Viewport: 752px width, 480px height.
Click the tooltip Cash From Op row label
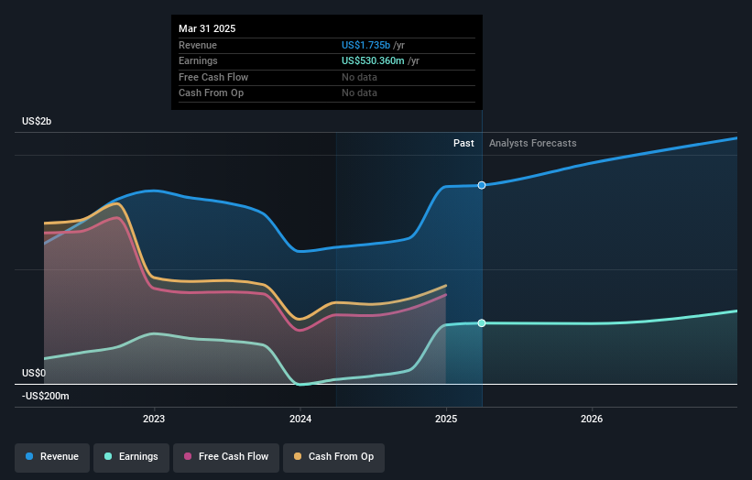pos(211,93)
